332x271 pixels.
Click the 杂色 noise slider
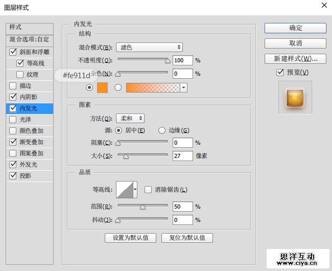142,74
